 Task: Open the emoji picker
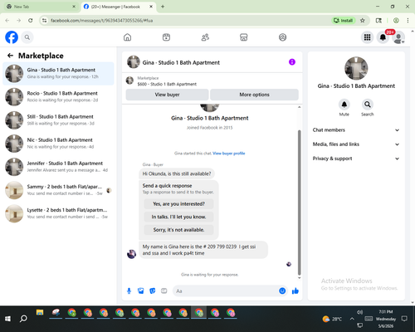point(282,290)
